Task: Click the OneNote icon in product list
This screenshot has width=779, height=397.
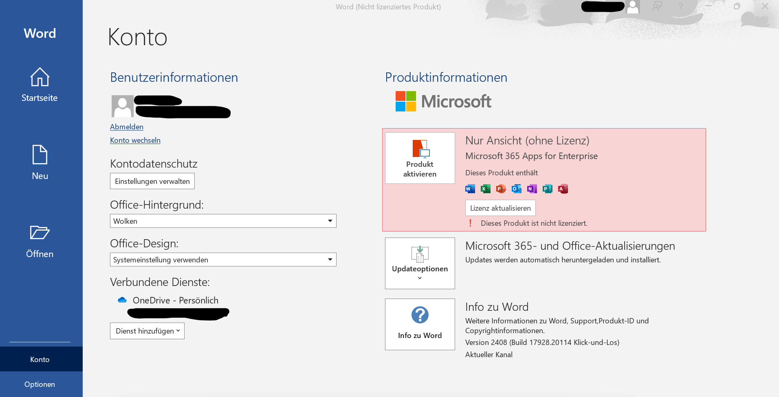Action: [532, 189]
